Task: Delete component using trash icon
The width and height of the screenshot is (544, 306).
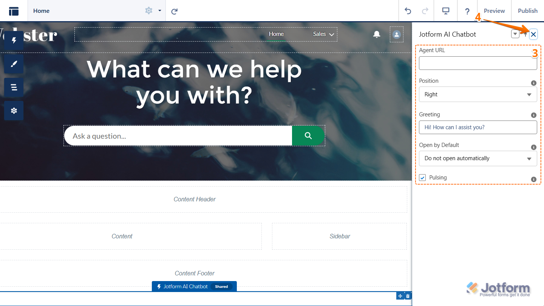Action: [408, 296]
